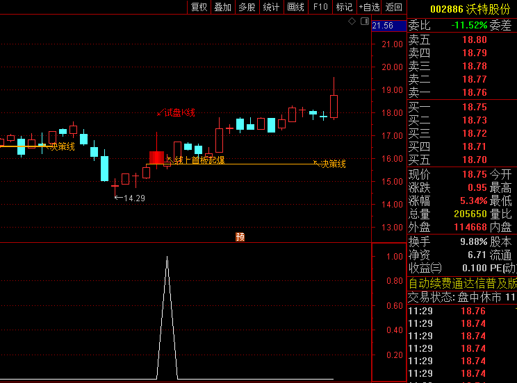Click the 买五 price 18.70
Viewport: 517px width, 383px height.
pos(475,160)
